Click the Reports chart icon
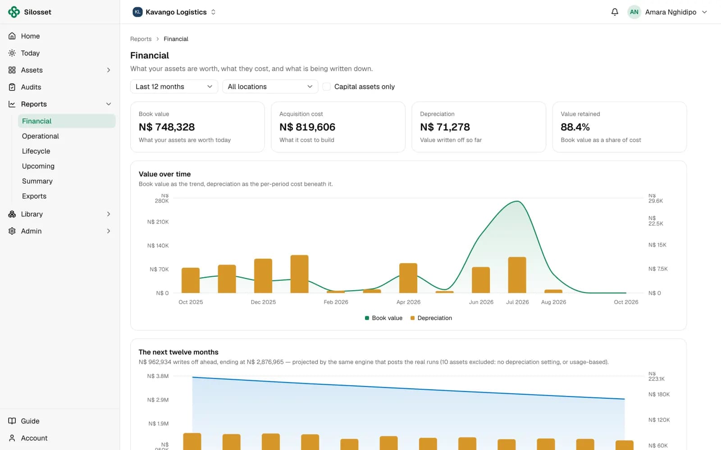Viewport: 721px width, 450px height. (x=12, y=104)
